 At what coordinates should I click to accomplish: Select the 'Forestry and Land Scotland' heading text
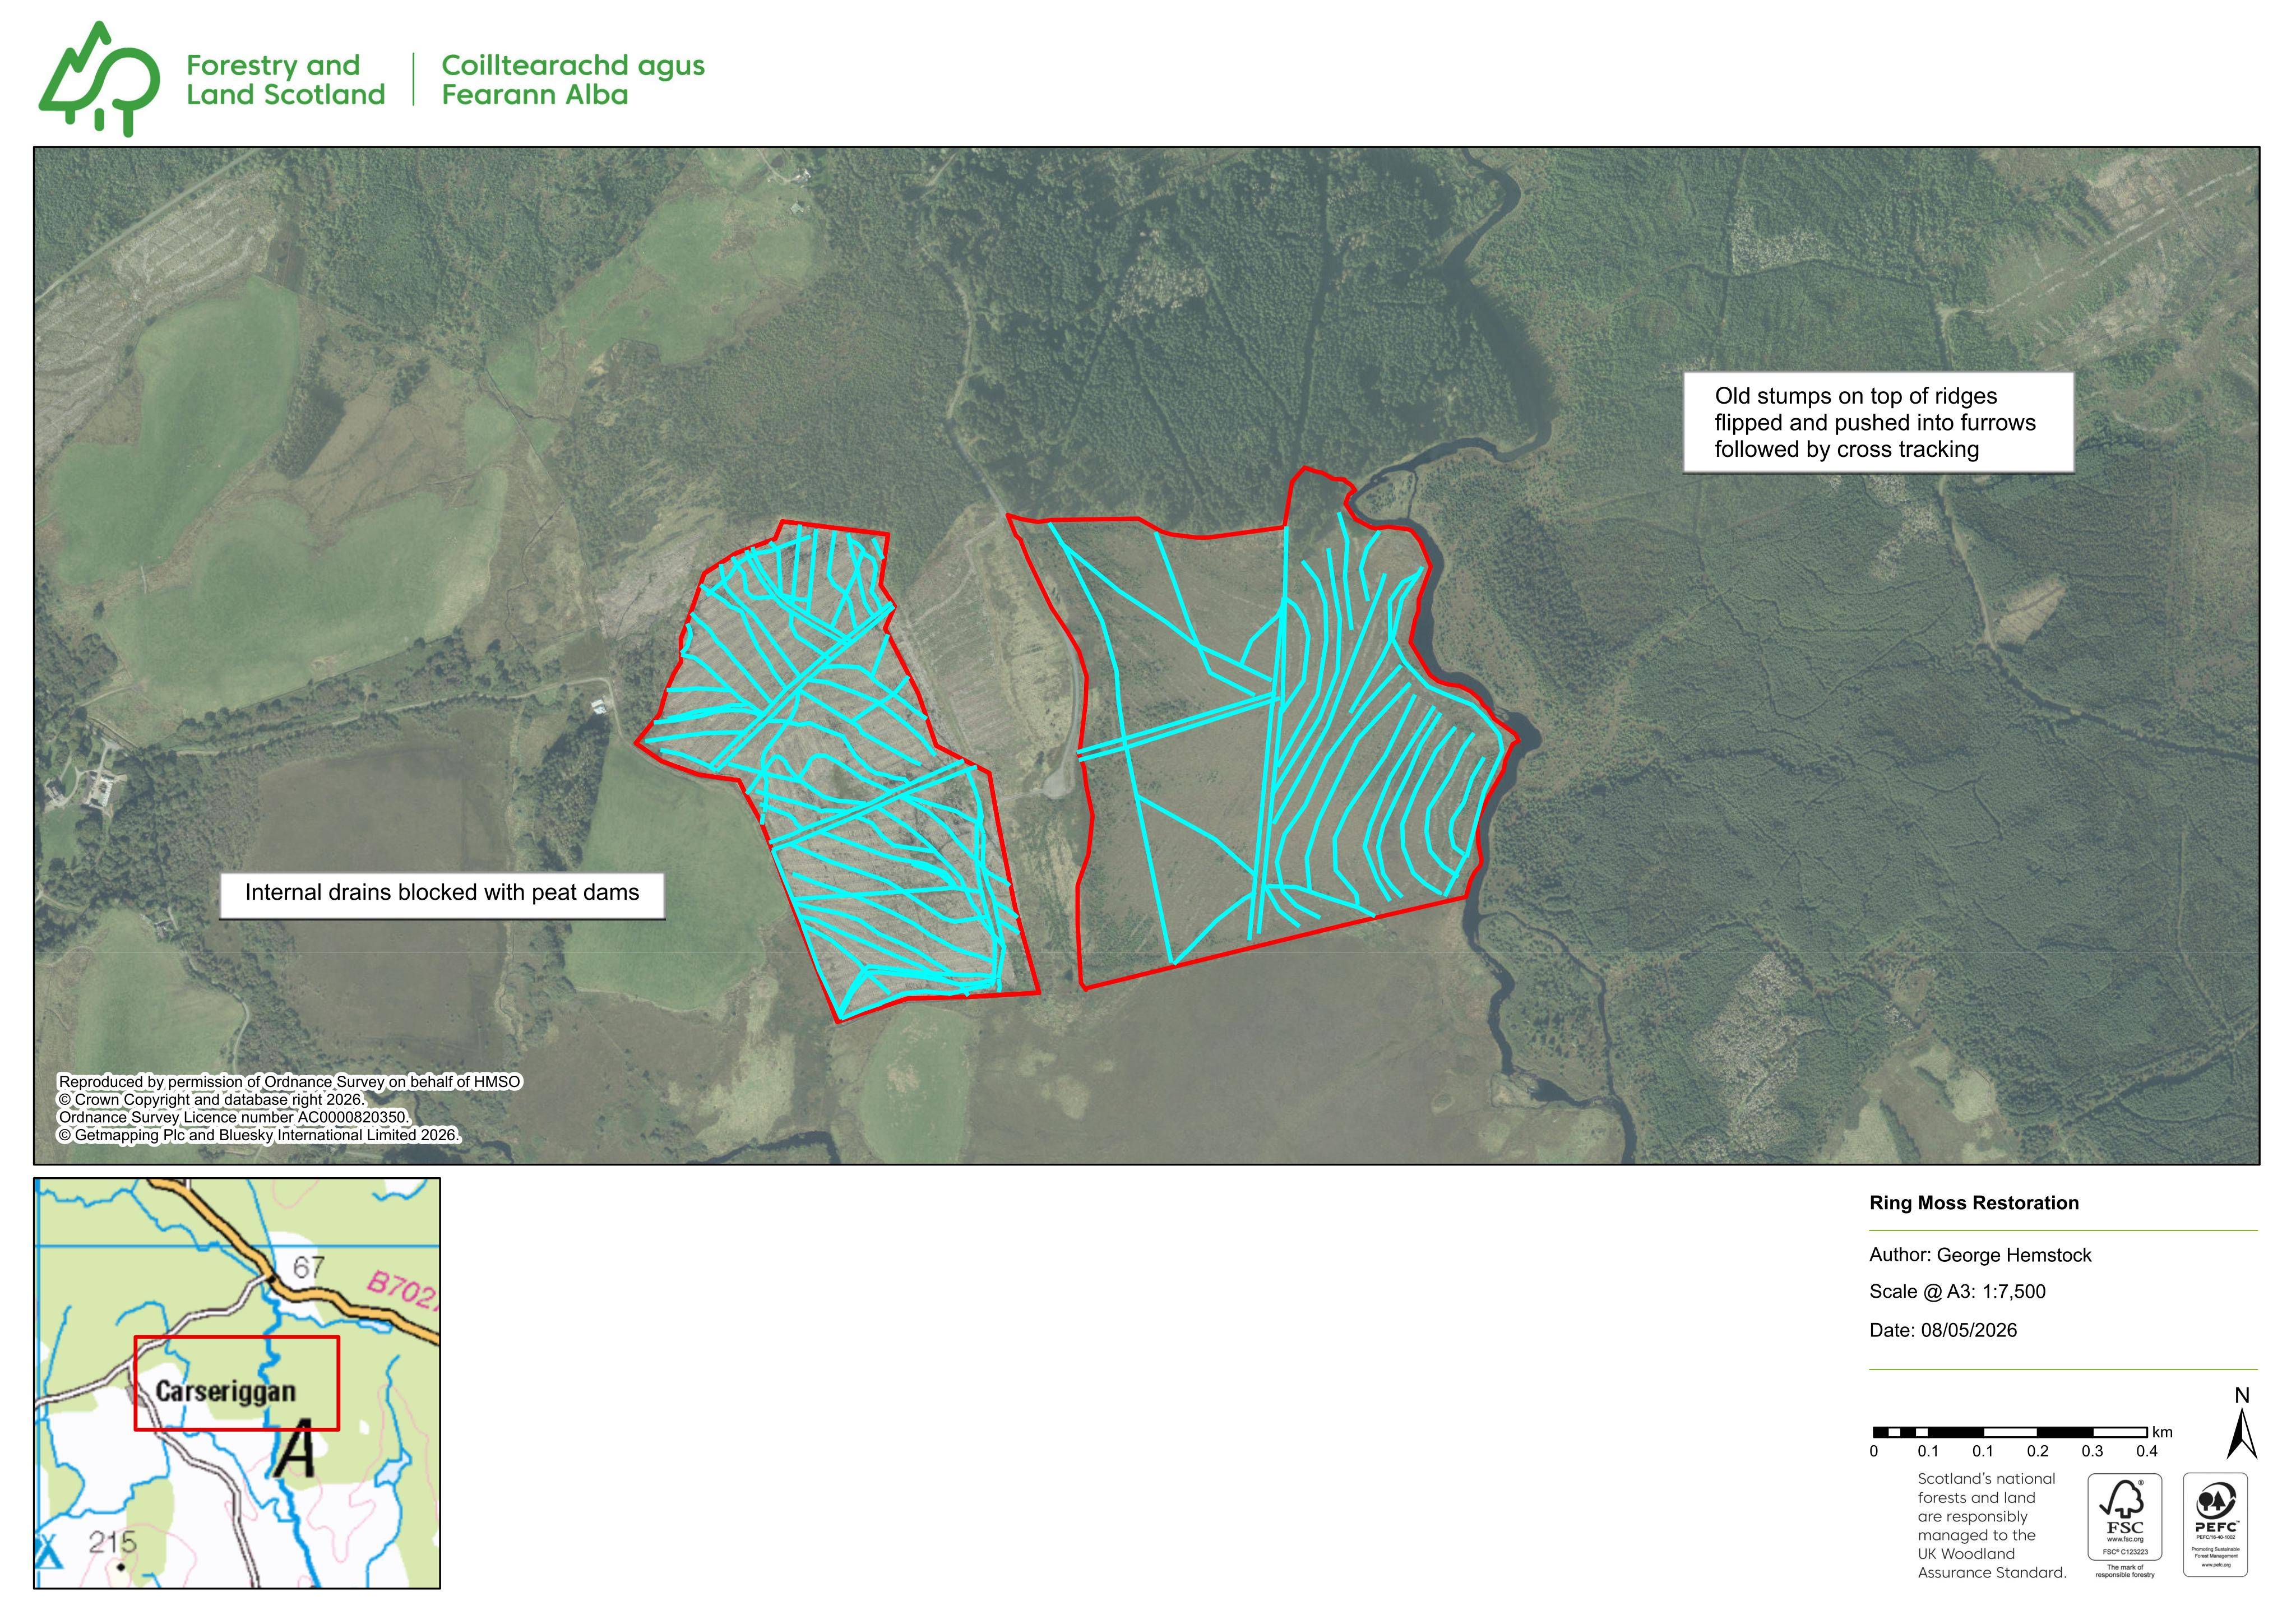pyautogui.click(x=285, y=80)
